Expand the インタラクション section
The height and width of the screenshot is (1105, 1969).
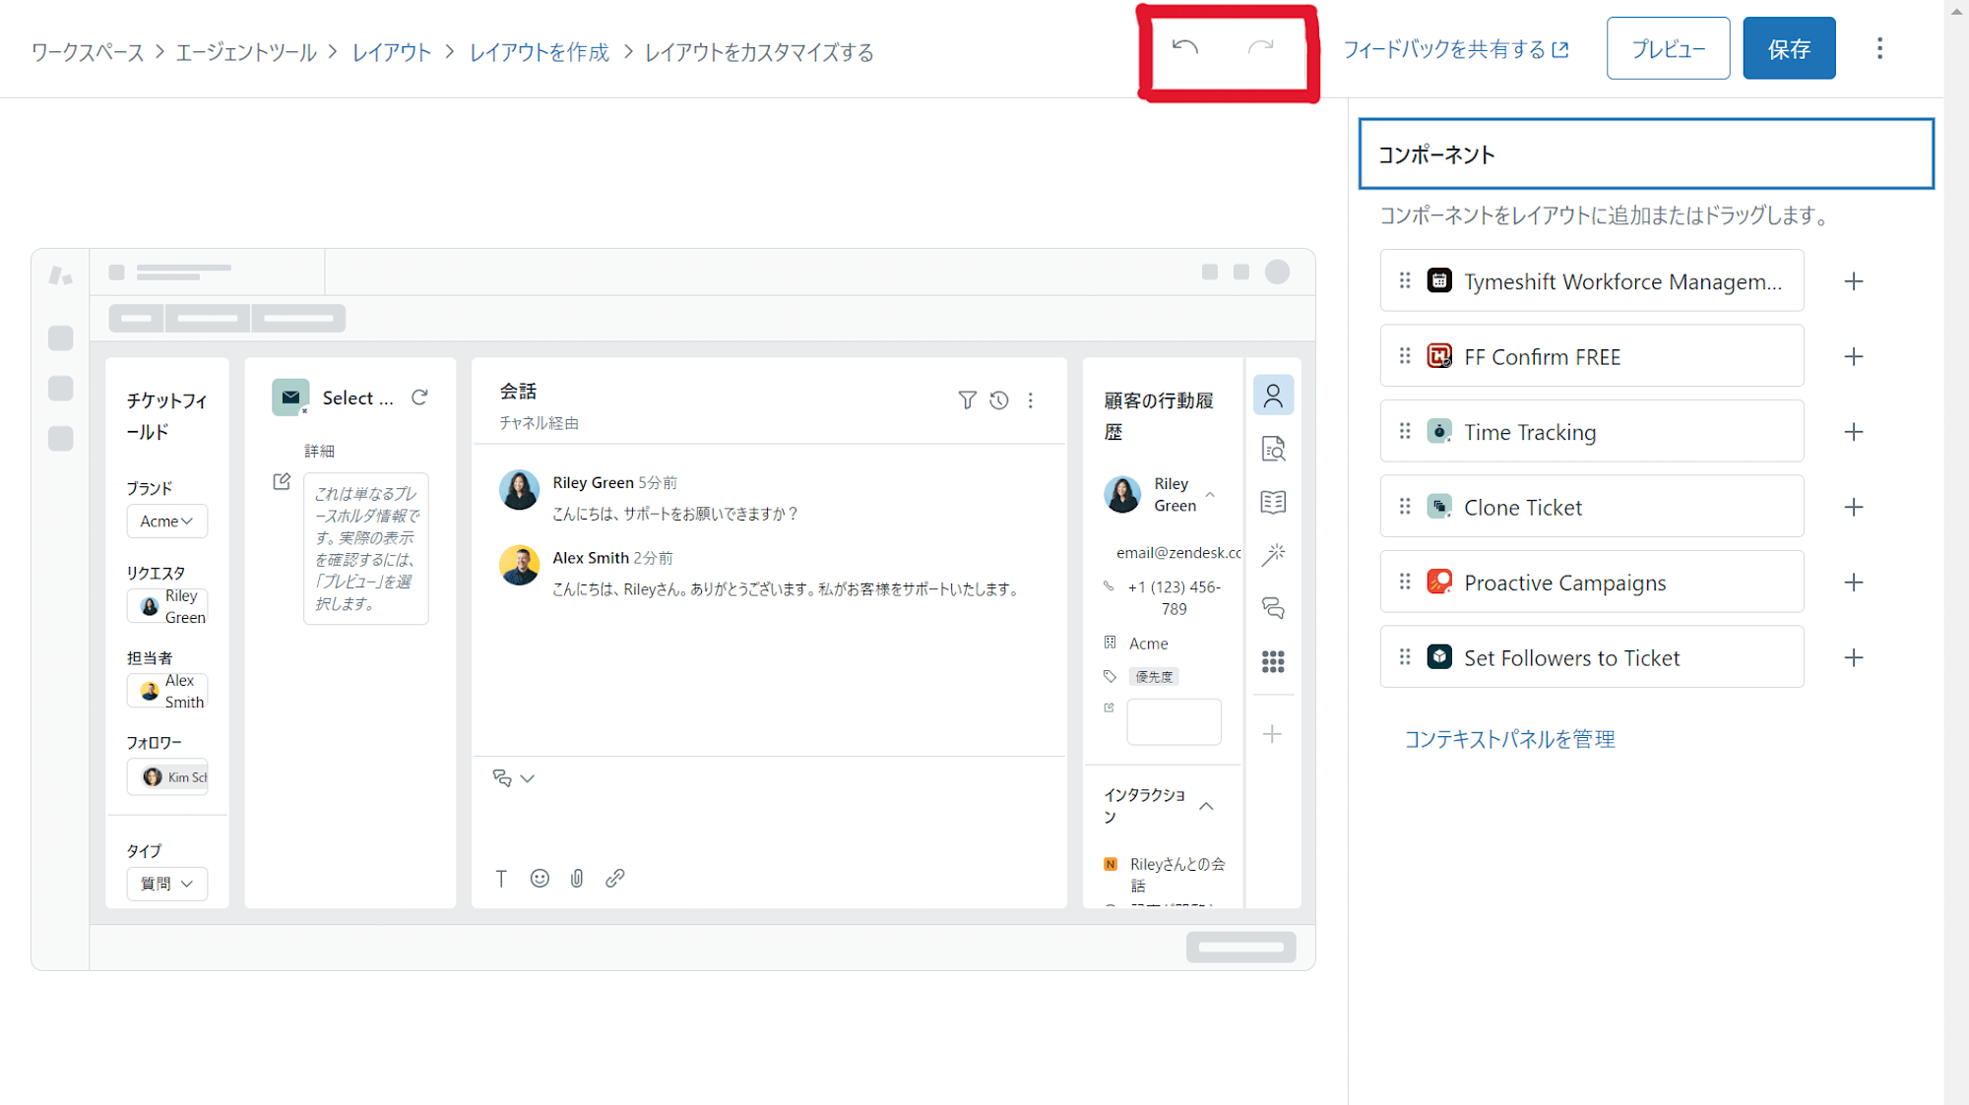coord(1206,807)
